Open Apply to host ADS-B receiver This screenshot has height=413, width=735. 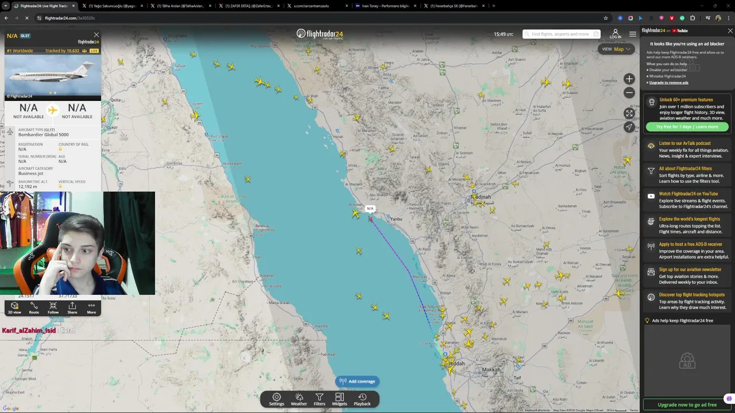[x=687, y=251]
